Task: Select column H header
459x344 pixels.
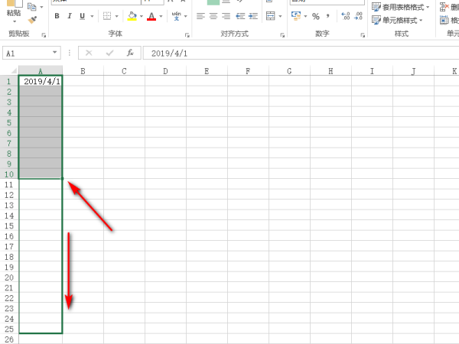Action: pos(330,71)
